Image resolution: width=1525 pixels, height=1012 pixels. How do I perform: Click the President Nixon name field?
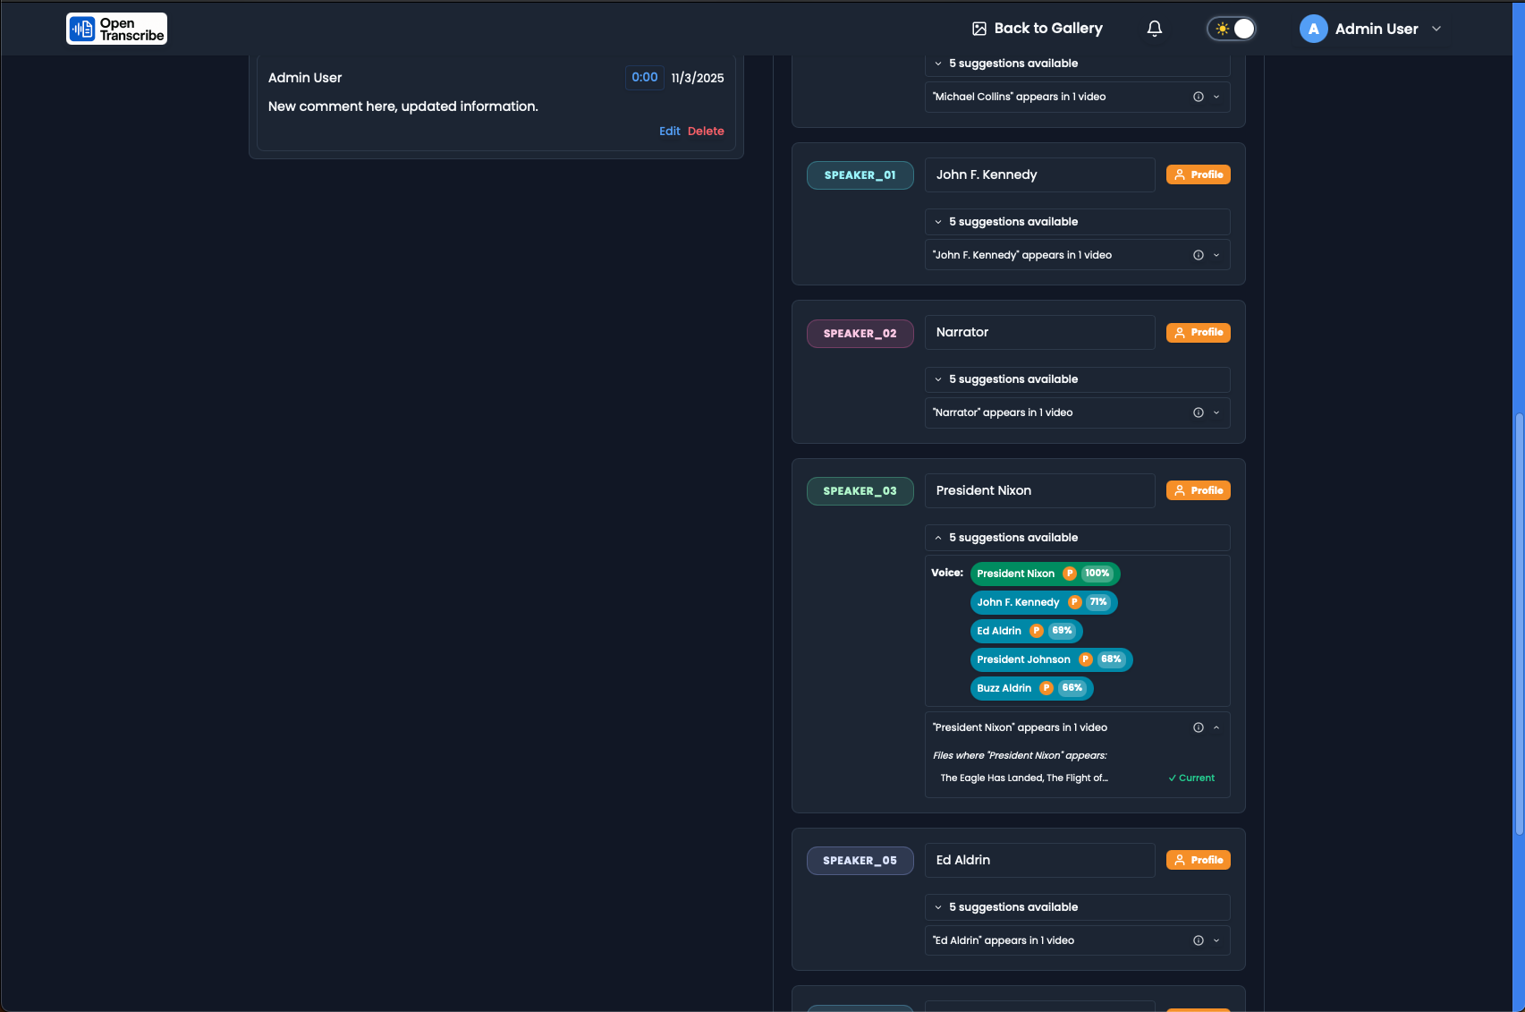[1040, 490]
